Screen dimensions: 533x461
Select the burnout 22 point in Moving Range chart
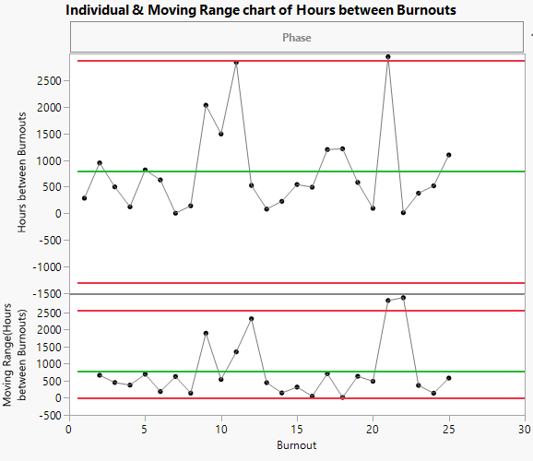click(403, 298)
